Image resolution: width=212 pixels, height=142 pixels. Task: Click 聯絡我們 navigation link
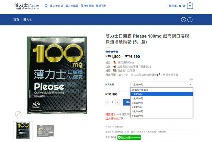(101, 6)
